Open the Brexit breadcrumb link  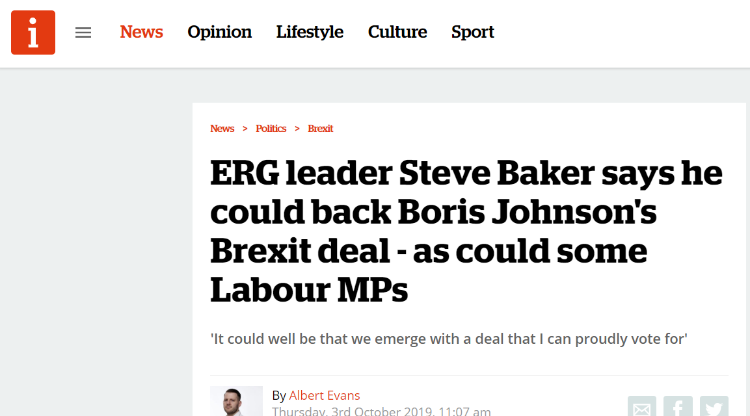tap(320, 129)
